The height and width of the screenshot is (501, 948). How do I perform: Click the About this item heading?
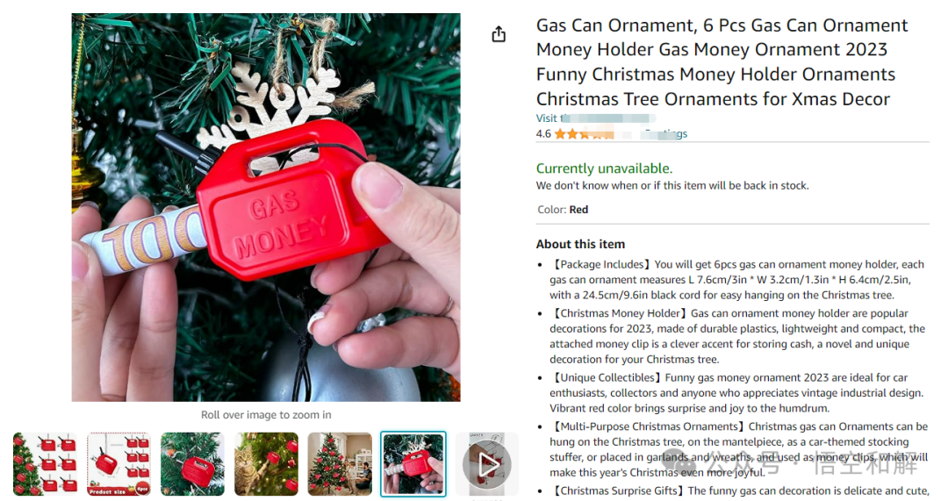580,244
